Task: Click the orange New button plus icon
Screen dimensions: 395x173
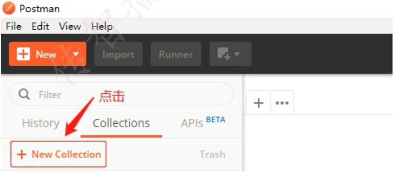Action: (24, 54)
